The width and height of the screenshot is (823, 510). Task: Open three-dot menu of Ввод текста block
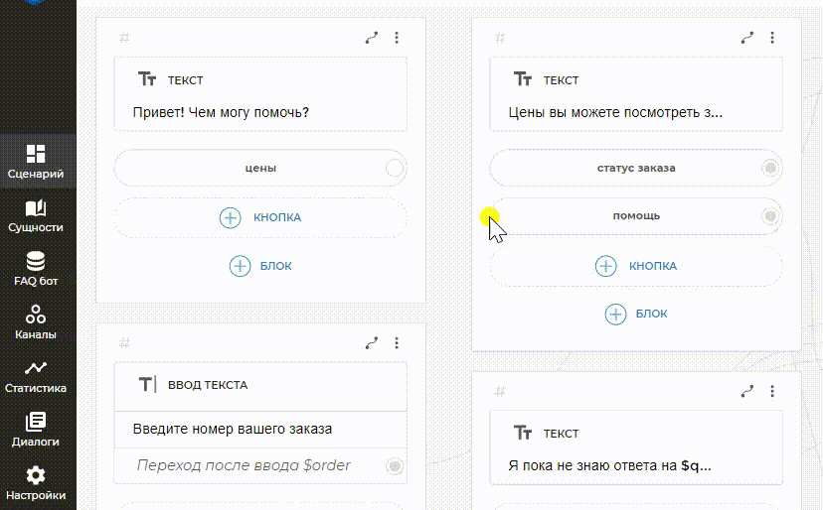coord(397,343)
